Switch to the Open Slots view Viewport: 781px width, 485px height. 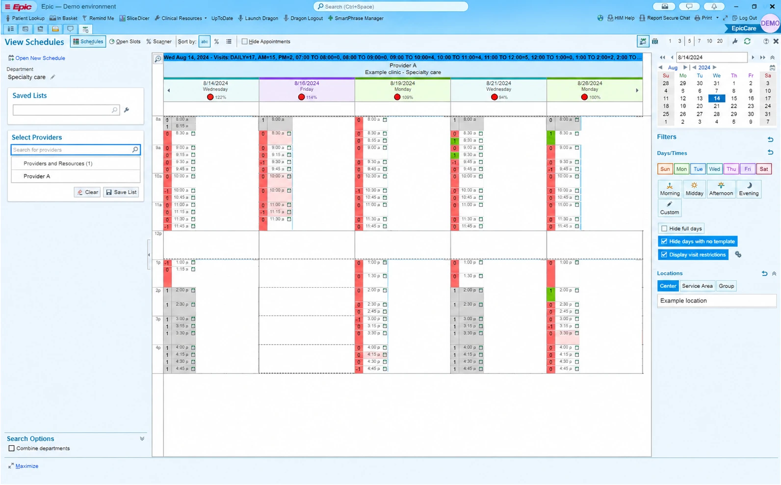pos(125,42)
